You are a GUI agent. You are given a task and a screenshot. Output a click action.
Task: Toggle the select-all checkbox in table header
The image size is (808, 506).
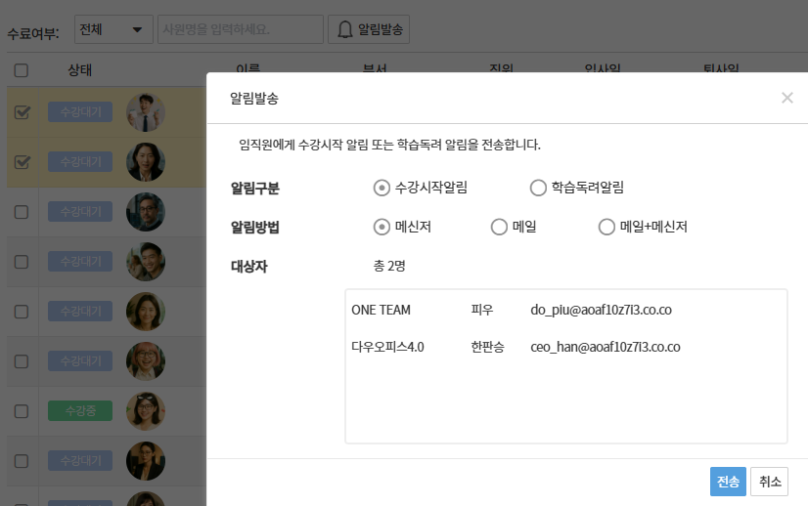click(22, 70)
